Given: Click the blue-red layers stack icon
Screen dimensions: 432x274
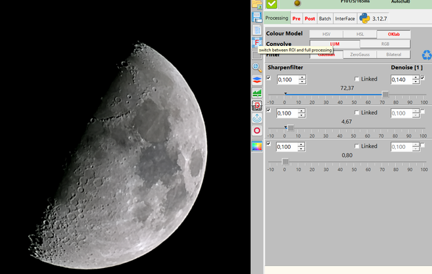Looking at the screenshot, I should tap(257, 80).
